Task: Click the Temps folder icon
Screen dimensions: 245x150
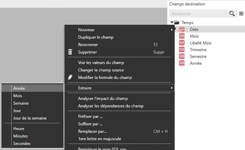Action: (177, 23)
